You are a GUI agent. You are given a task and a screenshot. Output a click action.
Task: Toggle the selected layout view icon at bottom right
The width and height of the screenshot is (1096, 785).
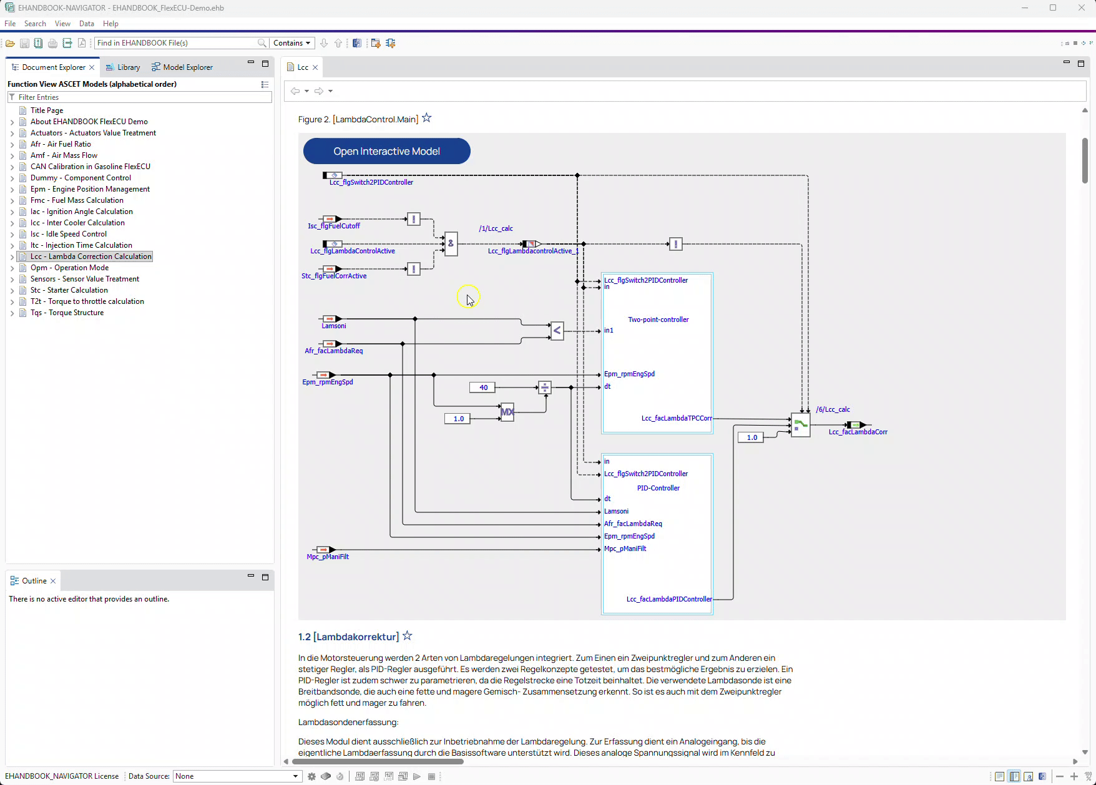(x=1014, y=776)
